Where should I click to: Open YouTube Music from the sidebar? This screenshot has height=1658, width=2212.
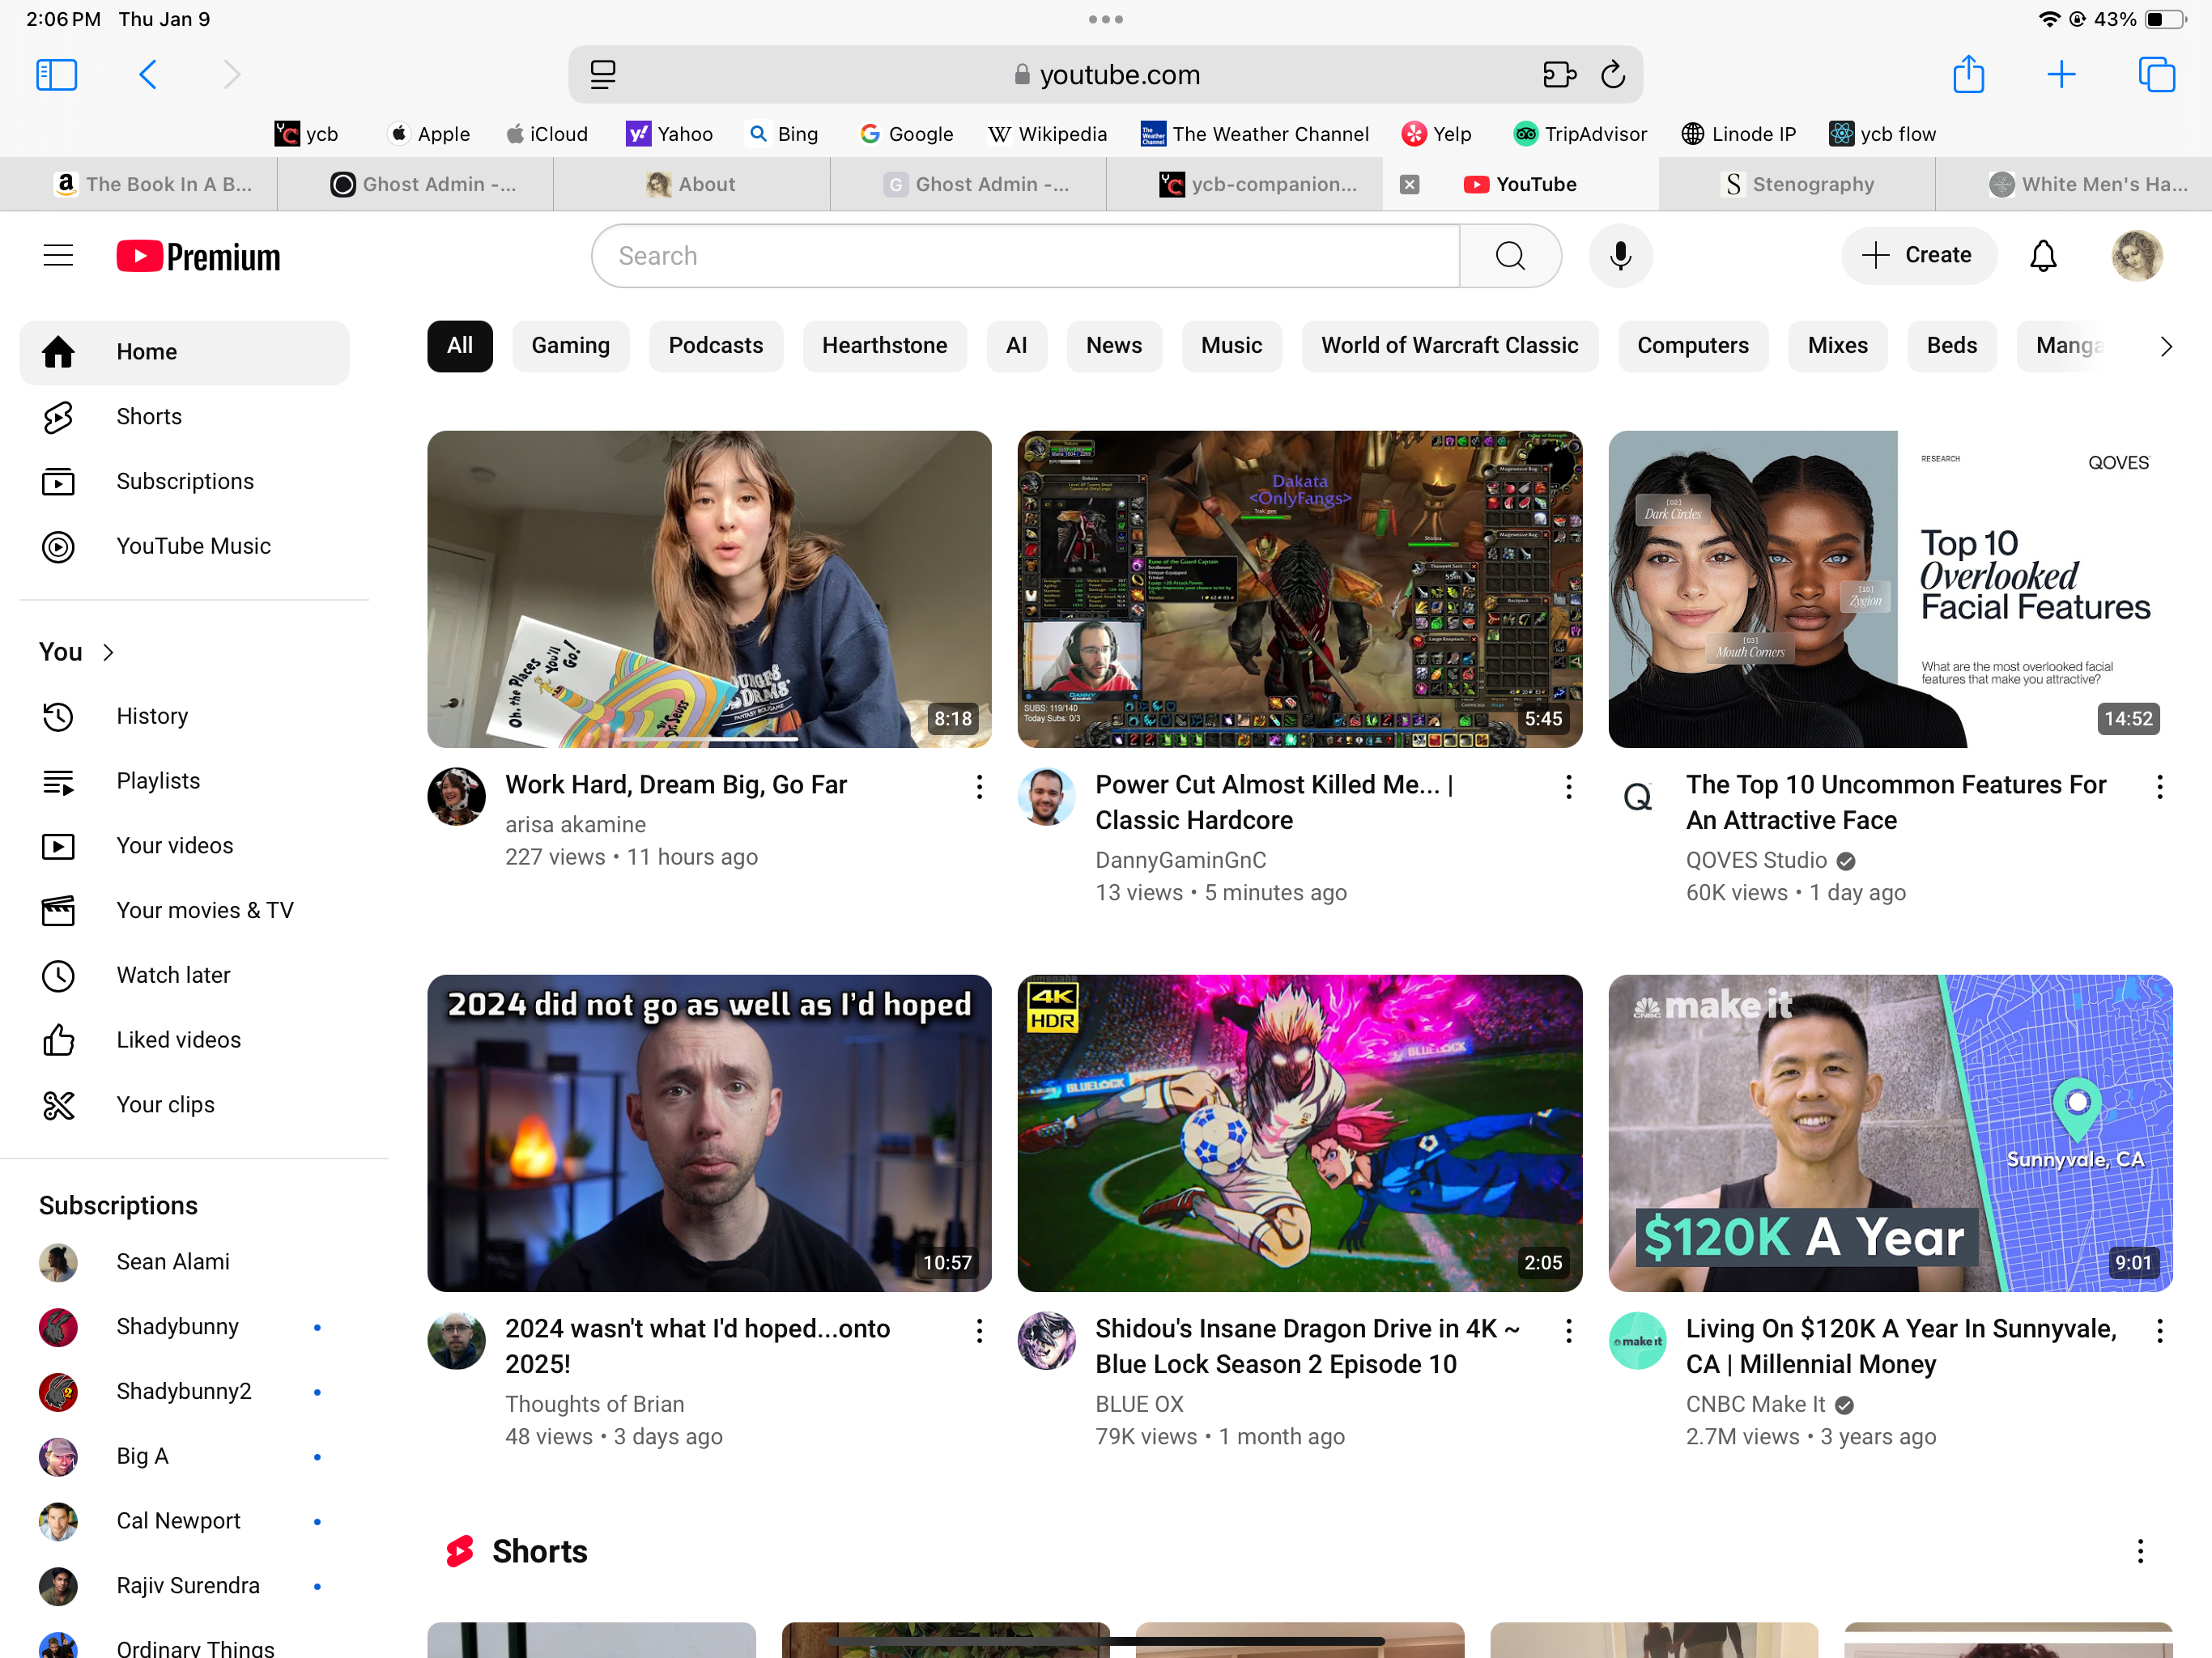click(x=184, y=547)
